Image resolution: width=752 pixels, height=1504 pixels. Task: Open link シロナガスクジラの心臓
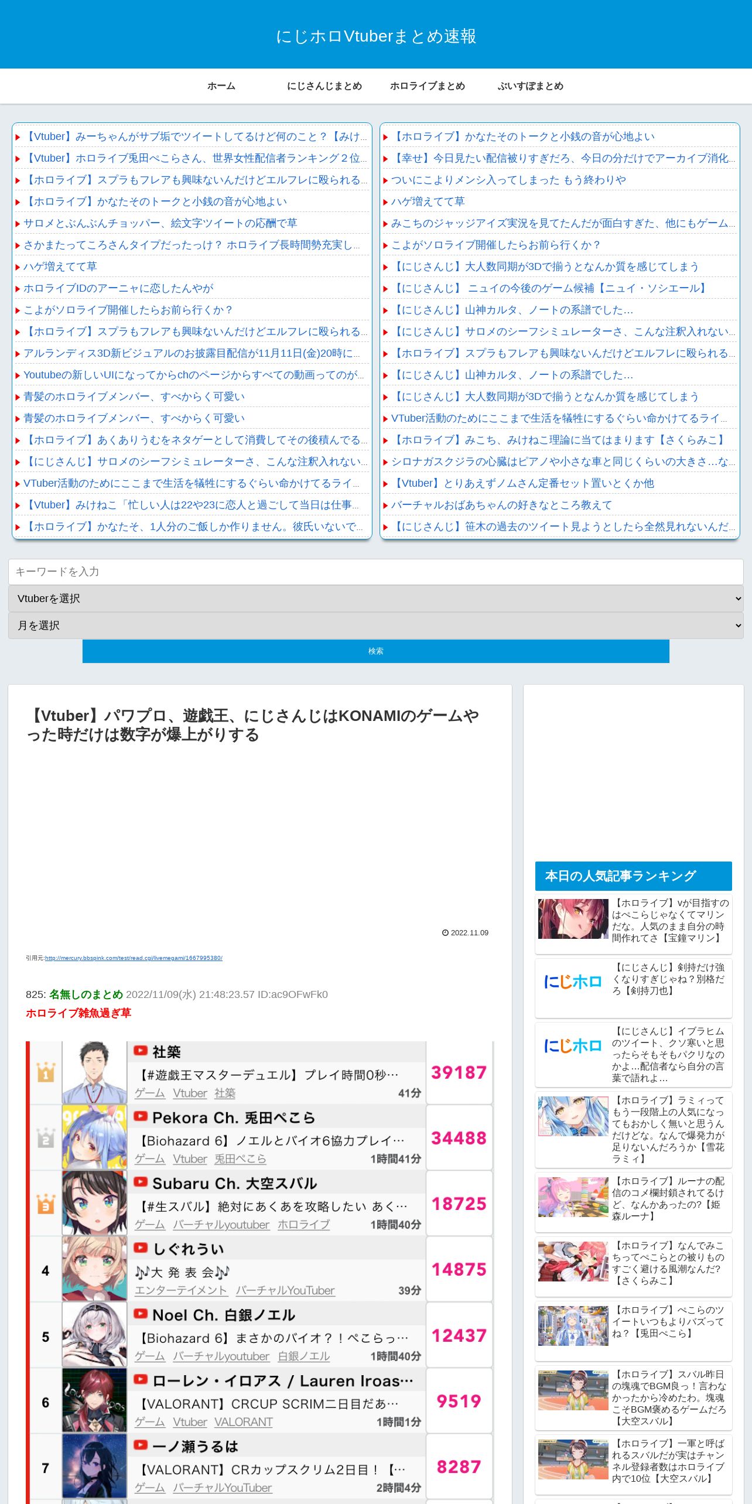563,462
